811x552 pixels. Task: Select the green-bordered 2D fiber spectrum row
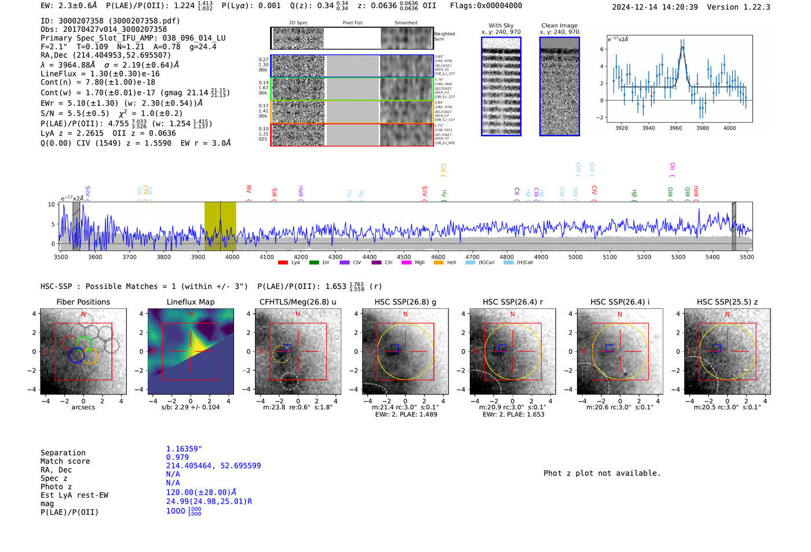click(x=352, y=89)
